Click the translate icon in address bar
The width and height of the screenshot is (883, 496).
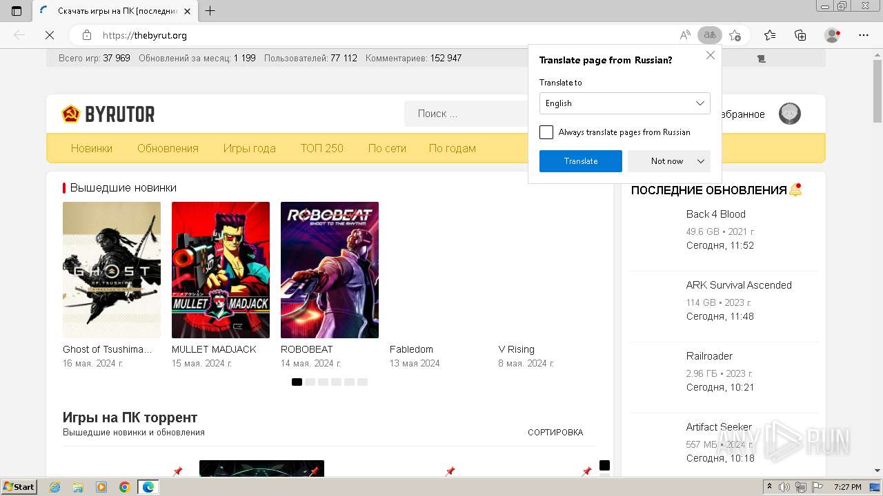pyautogui.click(x=710, y=35)
